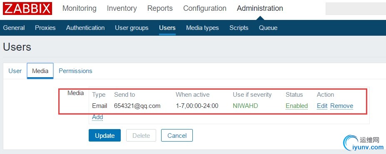Open the Reports menu

click(x=160, y=8)
